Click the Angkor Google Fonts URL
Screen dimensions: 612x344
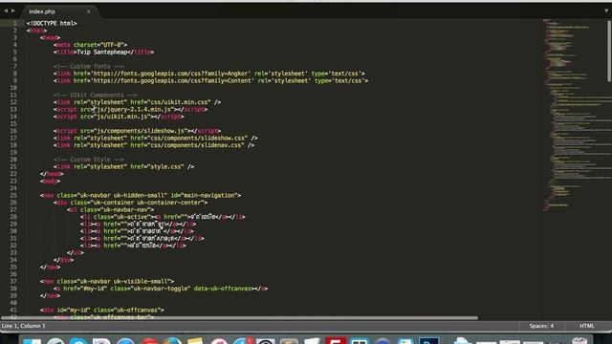pyautogui.click(x=171, y=74)
